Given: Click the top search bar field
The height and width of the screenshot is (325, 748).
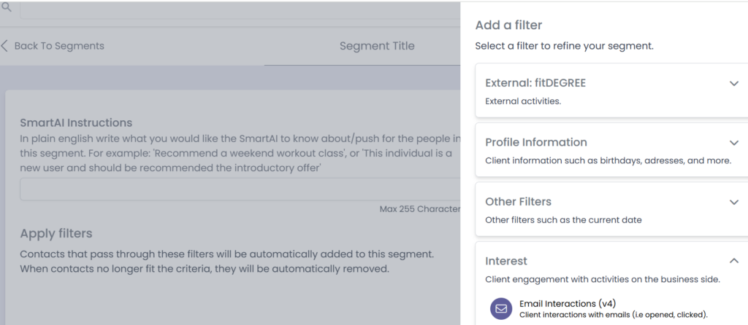Looking at the screenshot, I should coord(234,9).
